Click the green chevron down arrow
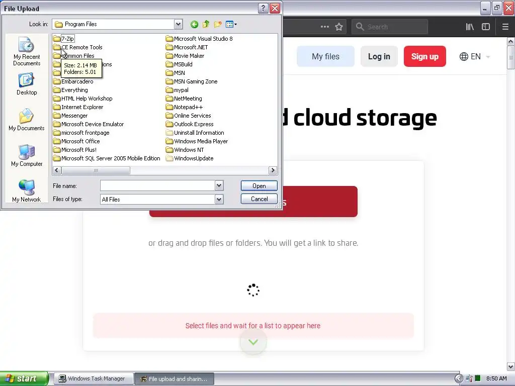 tap(253, 342)
